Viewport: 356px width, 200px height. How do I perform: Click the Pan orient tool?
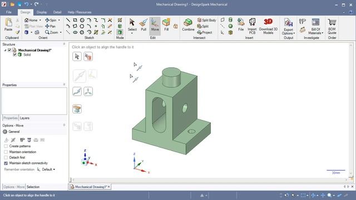(51, 26)
